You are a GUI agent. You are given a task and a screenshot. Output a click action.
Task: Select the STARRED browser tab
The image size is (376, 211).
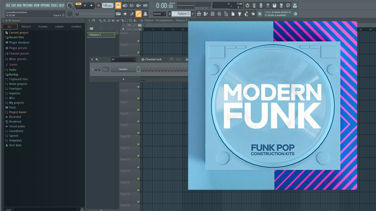pyautogui.click(x=76, y=27)
